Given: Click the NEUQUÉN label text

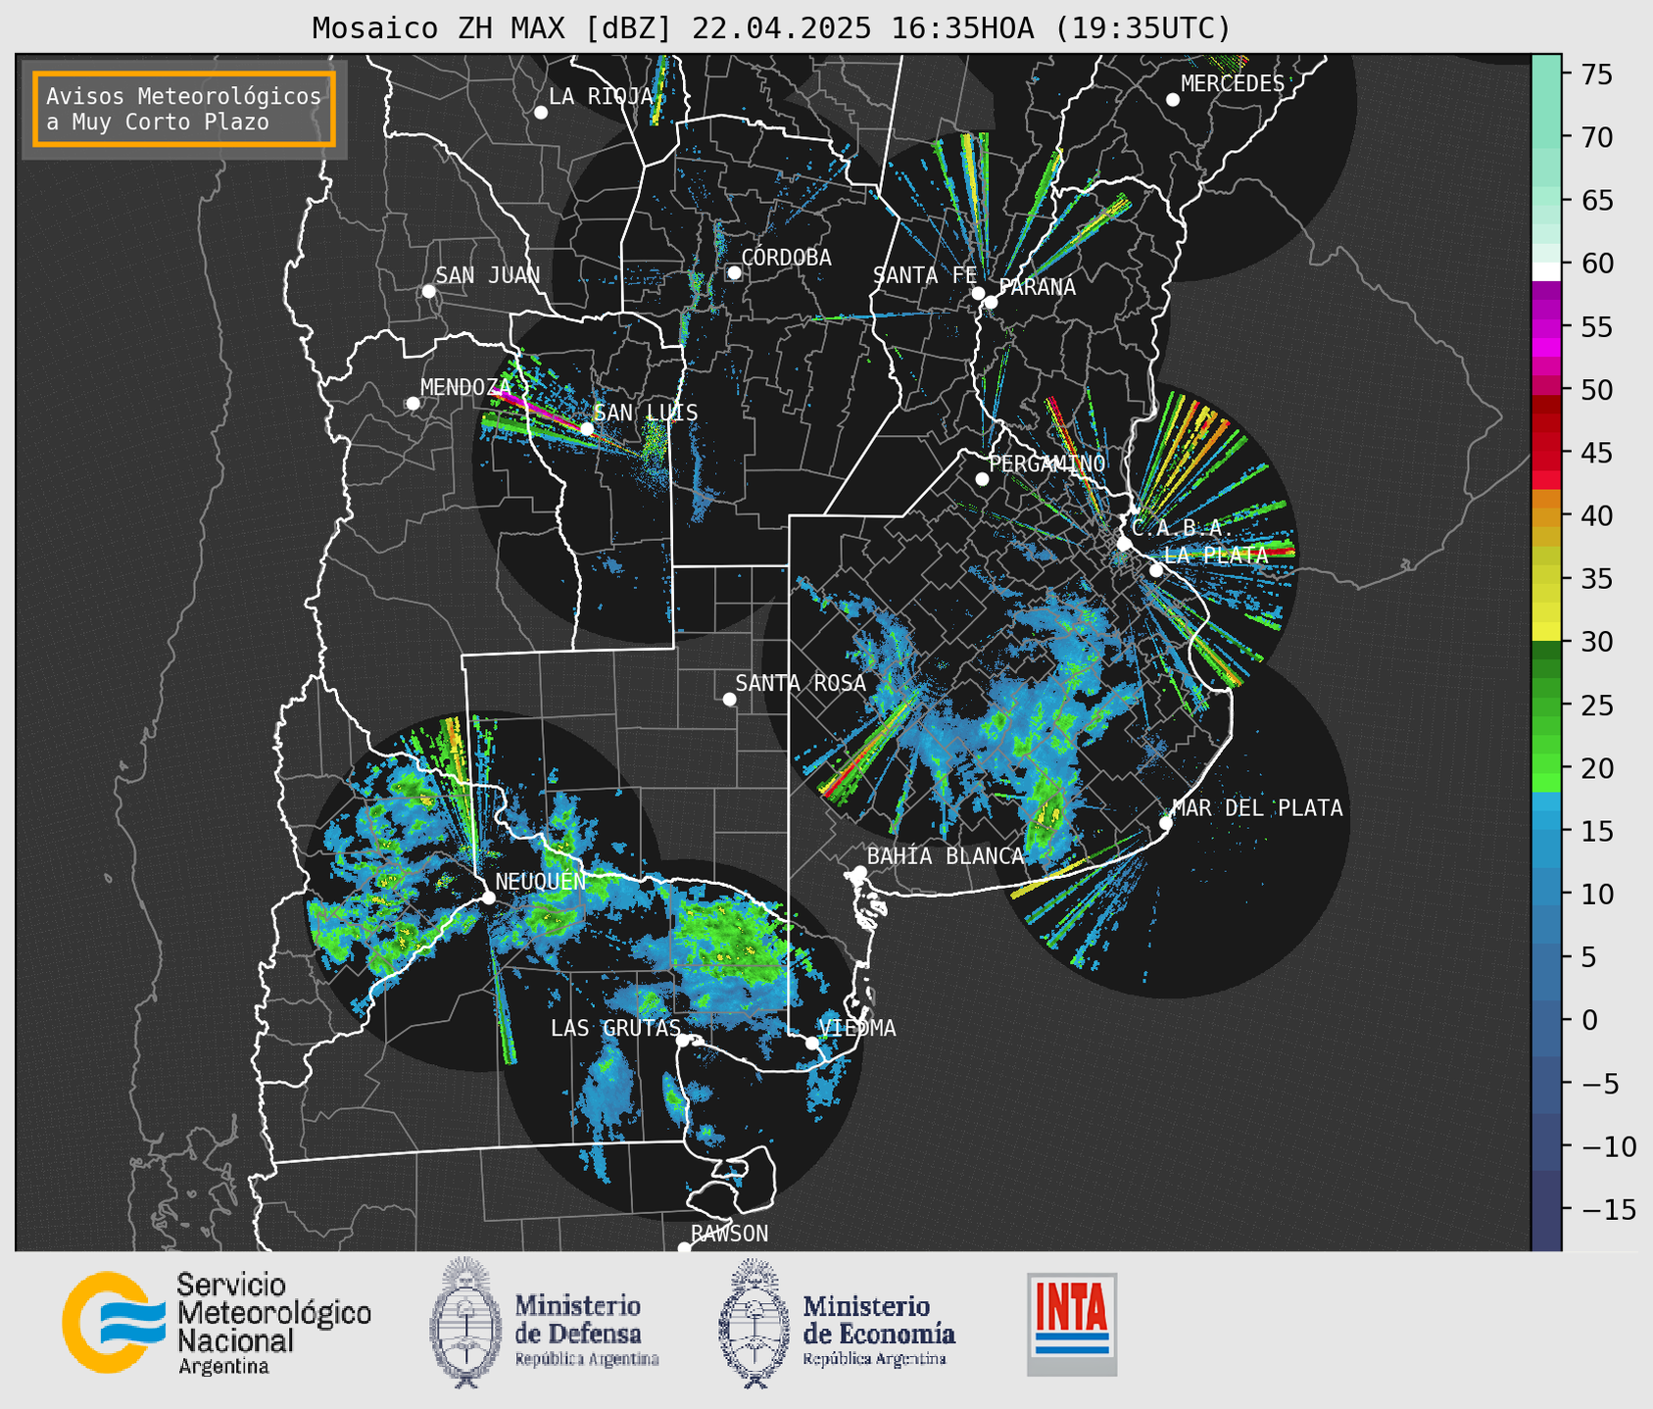Looking at the screenshot, I should [540, 881].
